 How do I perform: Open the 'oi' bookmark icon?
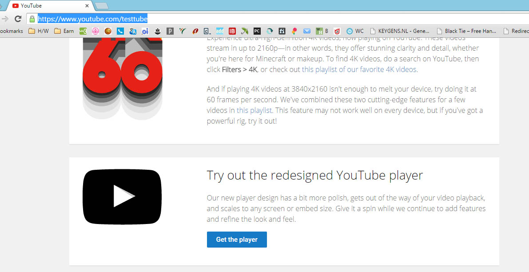pos(145,31)
